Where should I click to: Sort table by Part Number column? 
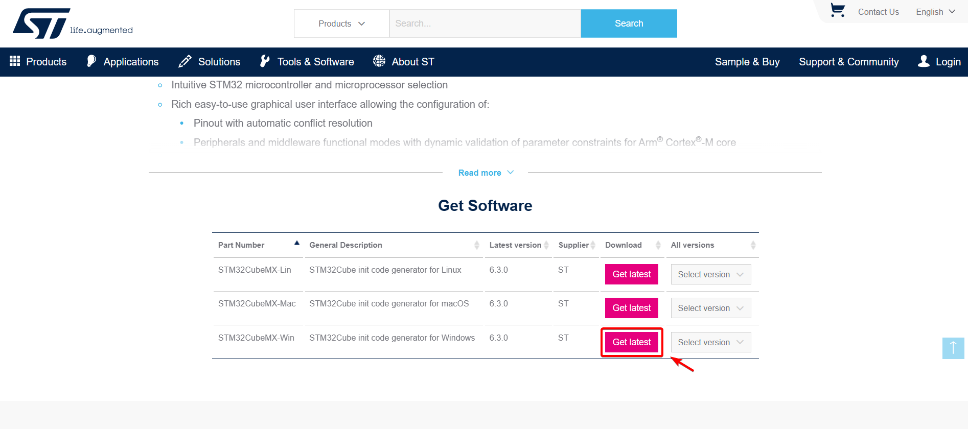[x=296, y=244]
